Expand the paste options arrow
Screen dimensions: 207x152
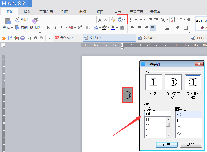tap(12, 28)
